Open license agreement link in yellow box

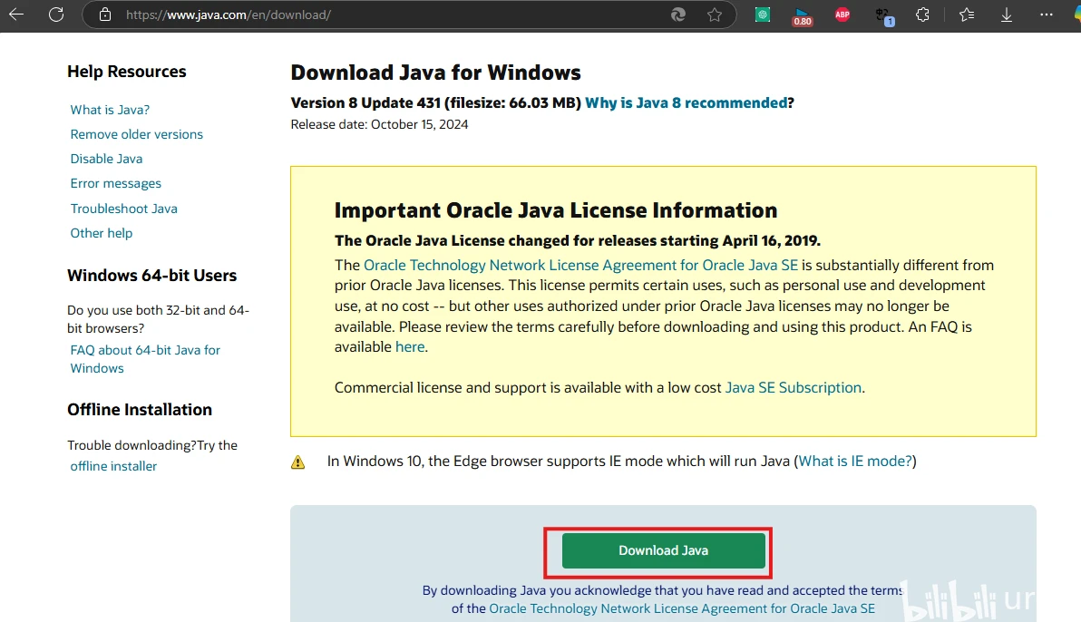(x=580, y=265)
